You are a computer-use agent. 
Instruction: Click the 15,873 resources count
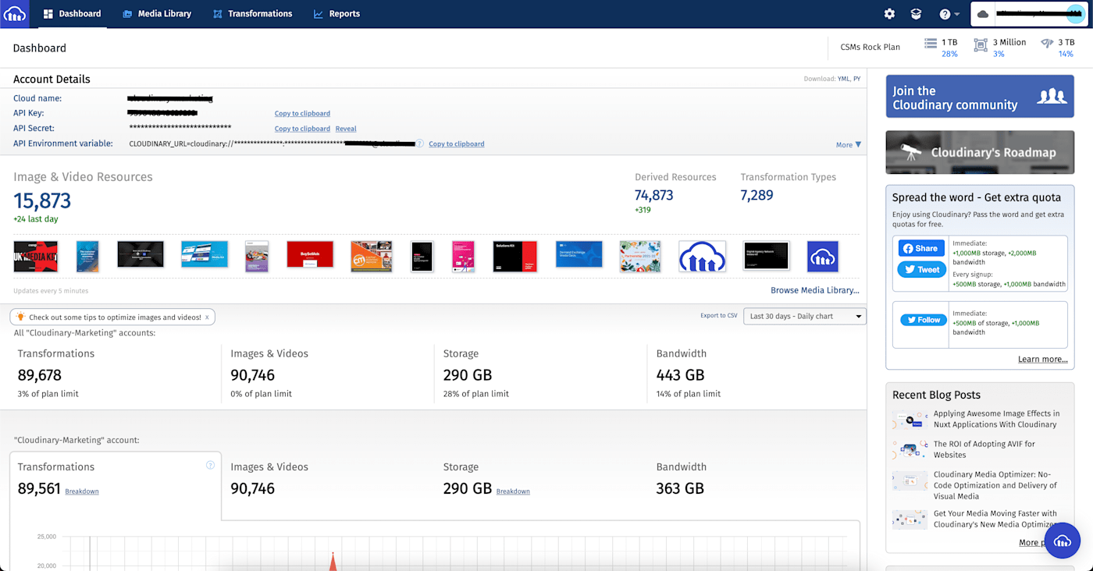coord(42,201)
